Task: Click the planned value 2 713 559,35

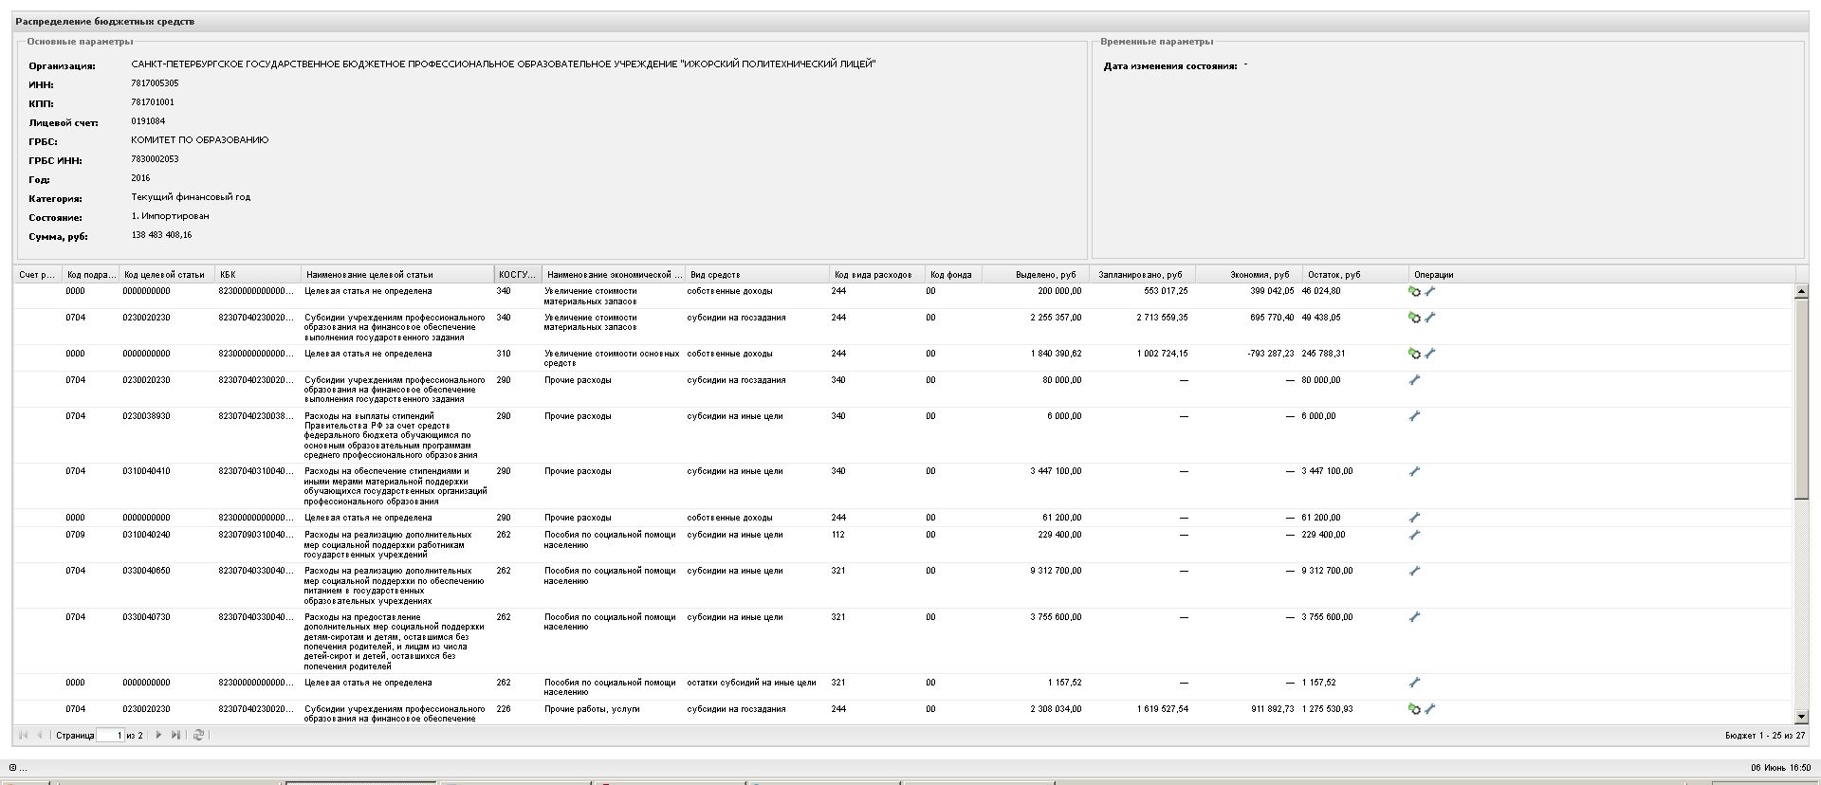Action: [1163, 318]
